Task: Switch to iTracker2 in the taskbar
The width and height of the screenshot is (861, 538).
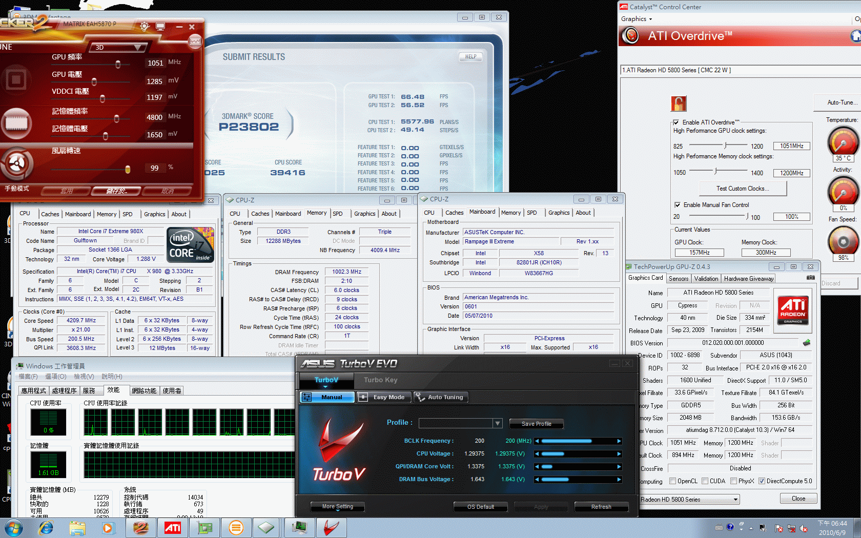Action: 140,527
